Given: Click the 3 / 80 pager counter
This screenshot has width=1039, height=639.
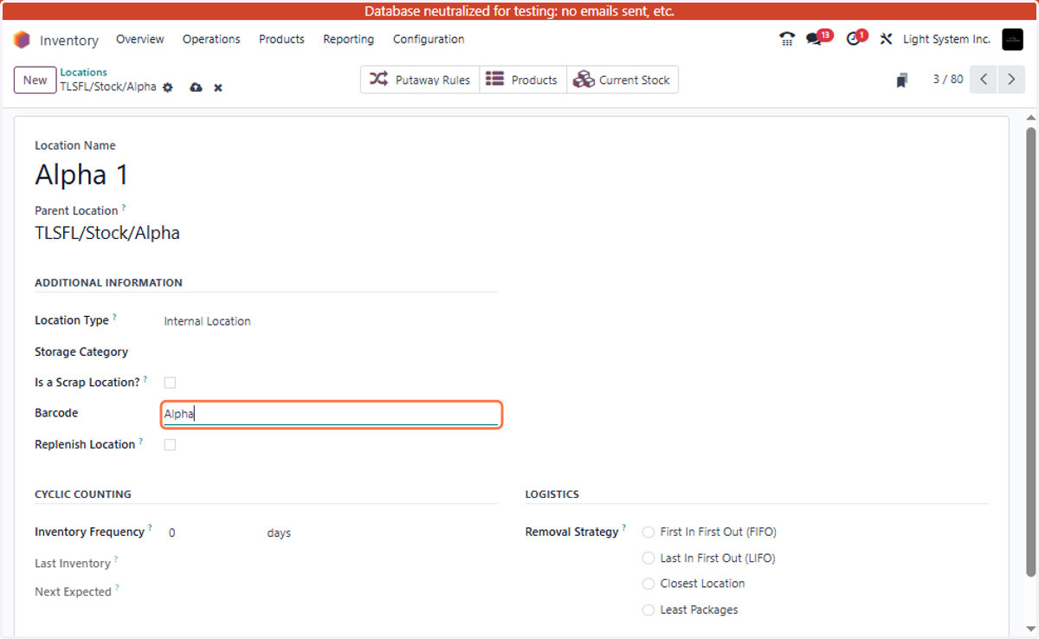Looking at the screenshot, I should [947, 80].
